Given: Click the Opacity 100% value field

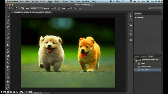Looking at the screenshot, I should [52, 8].
